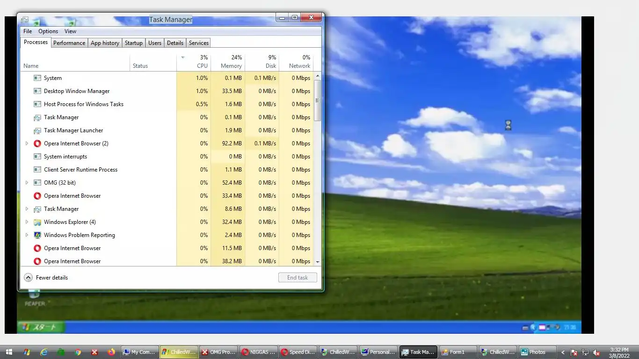This screenshot has height=359, width=639.
Task: Click the 52.4 MB memory cell
Action: coord(228,183)
